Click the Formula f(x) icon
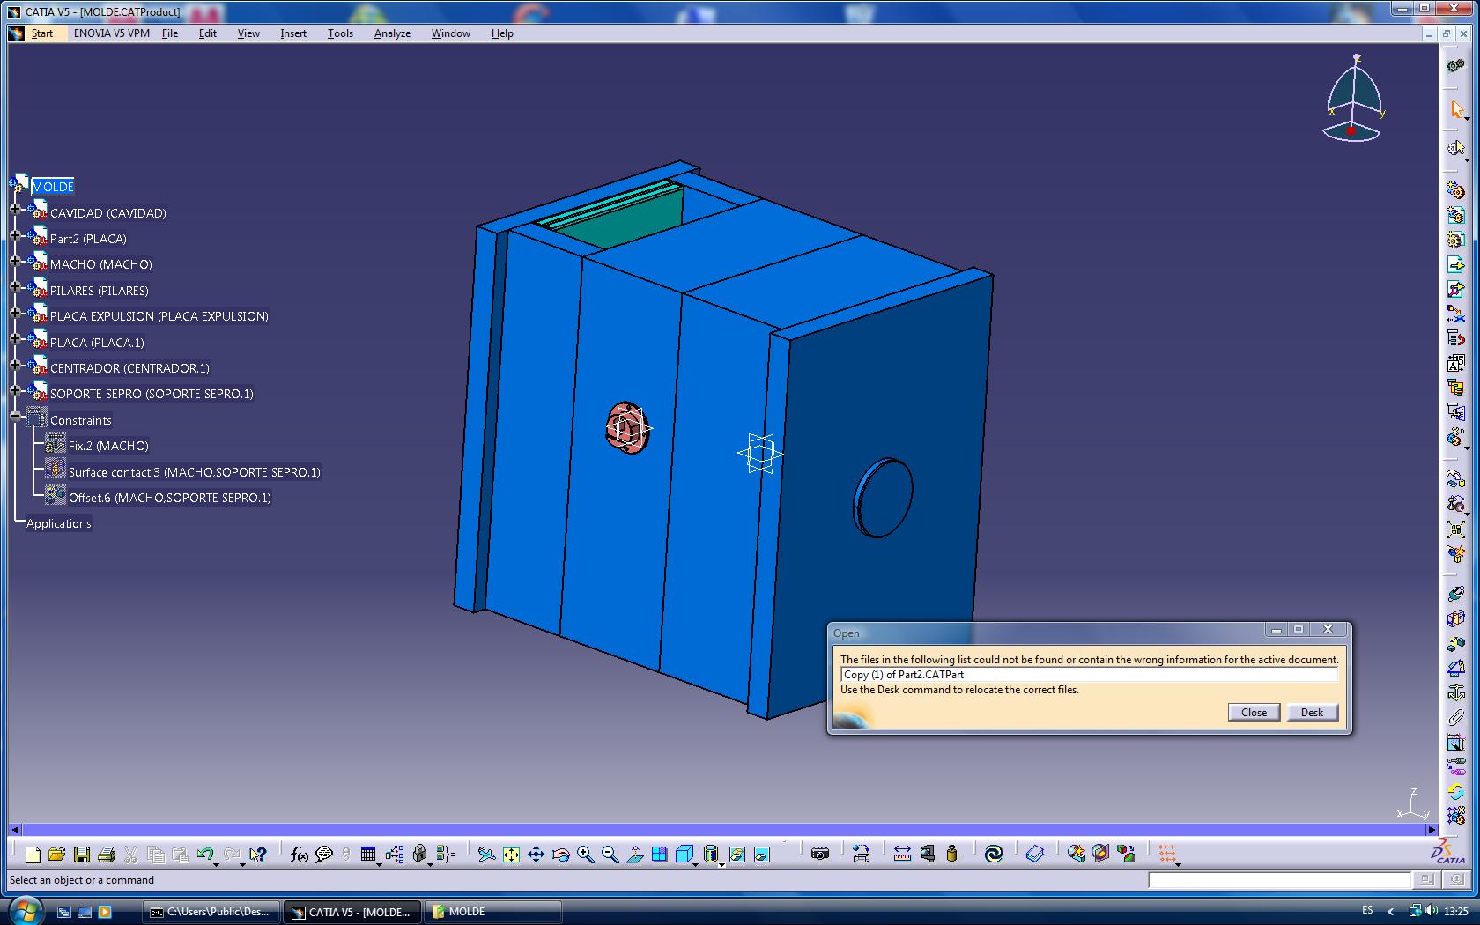The image size is (1480, 925). 300,854
